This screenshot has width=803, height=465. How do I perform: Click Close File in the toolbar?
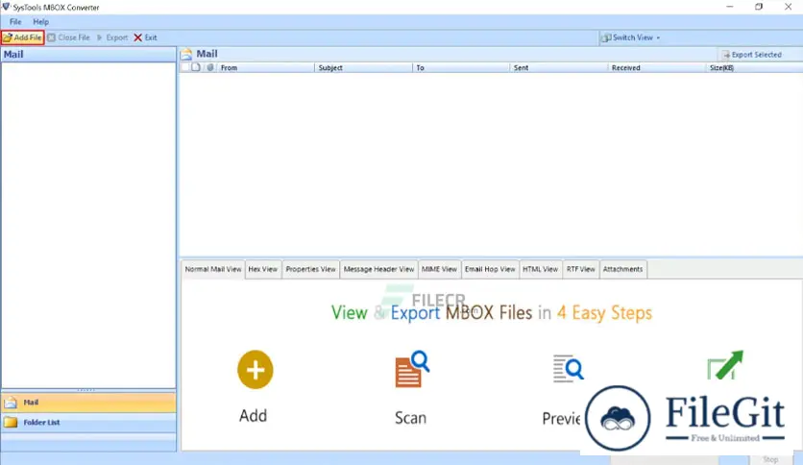(x=68, y=37)
